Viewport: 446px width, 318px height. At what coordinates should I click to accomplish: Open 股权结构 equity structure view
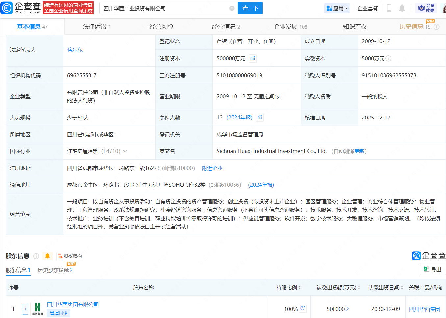tap(70, 256)
